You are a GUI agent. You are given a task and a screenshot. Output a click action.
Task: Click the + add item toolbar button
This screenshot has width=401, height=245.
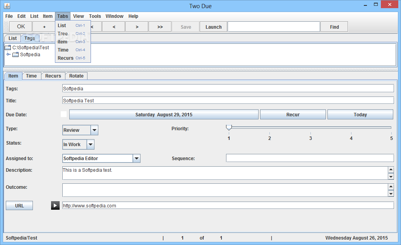click(x=44, y=27)
